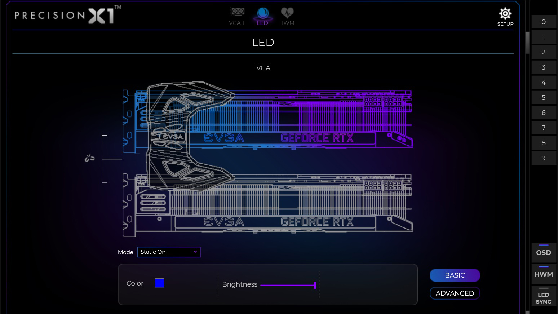Select the lower EVGA GeForce RTX card
The height and width of the screenshot is (314, 558).
(x=267, y=205)
